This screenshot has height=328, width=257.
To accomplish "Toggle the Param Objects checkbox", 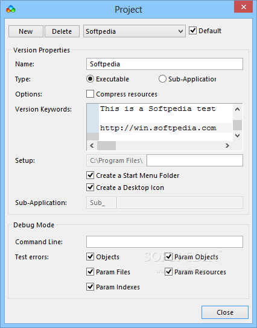I will click(x=168, y=257).
